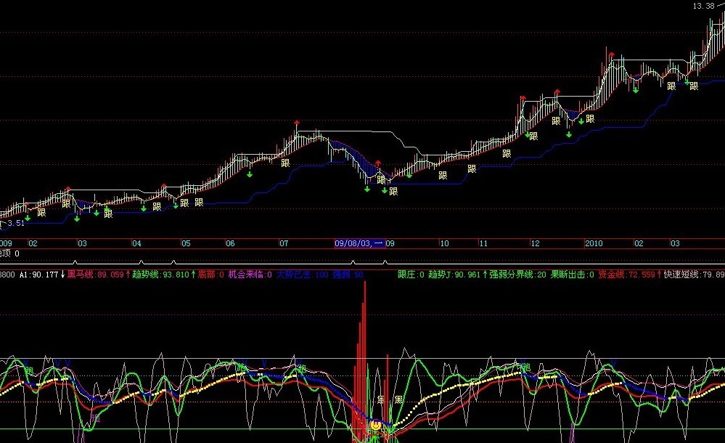
Task: Select the 强弱分界线:20 indicator label
Action: coord(518,275)
